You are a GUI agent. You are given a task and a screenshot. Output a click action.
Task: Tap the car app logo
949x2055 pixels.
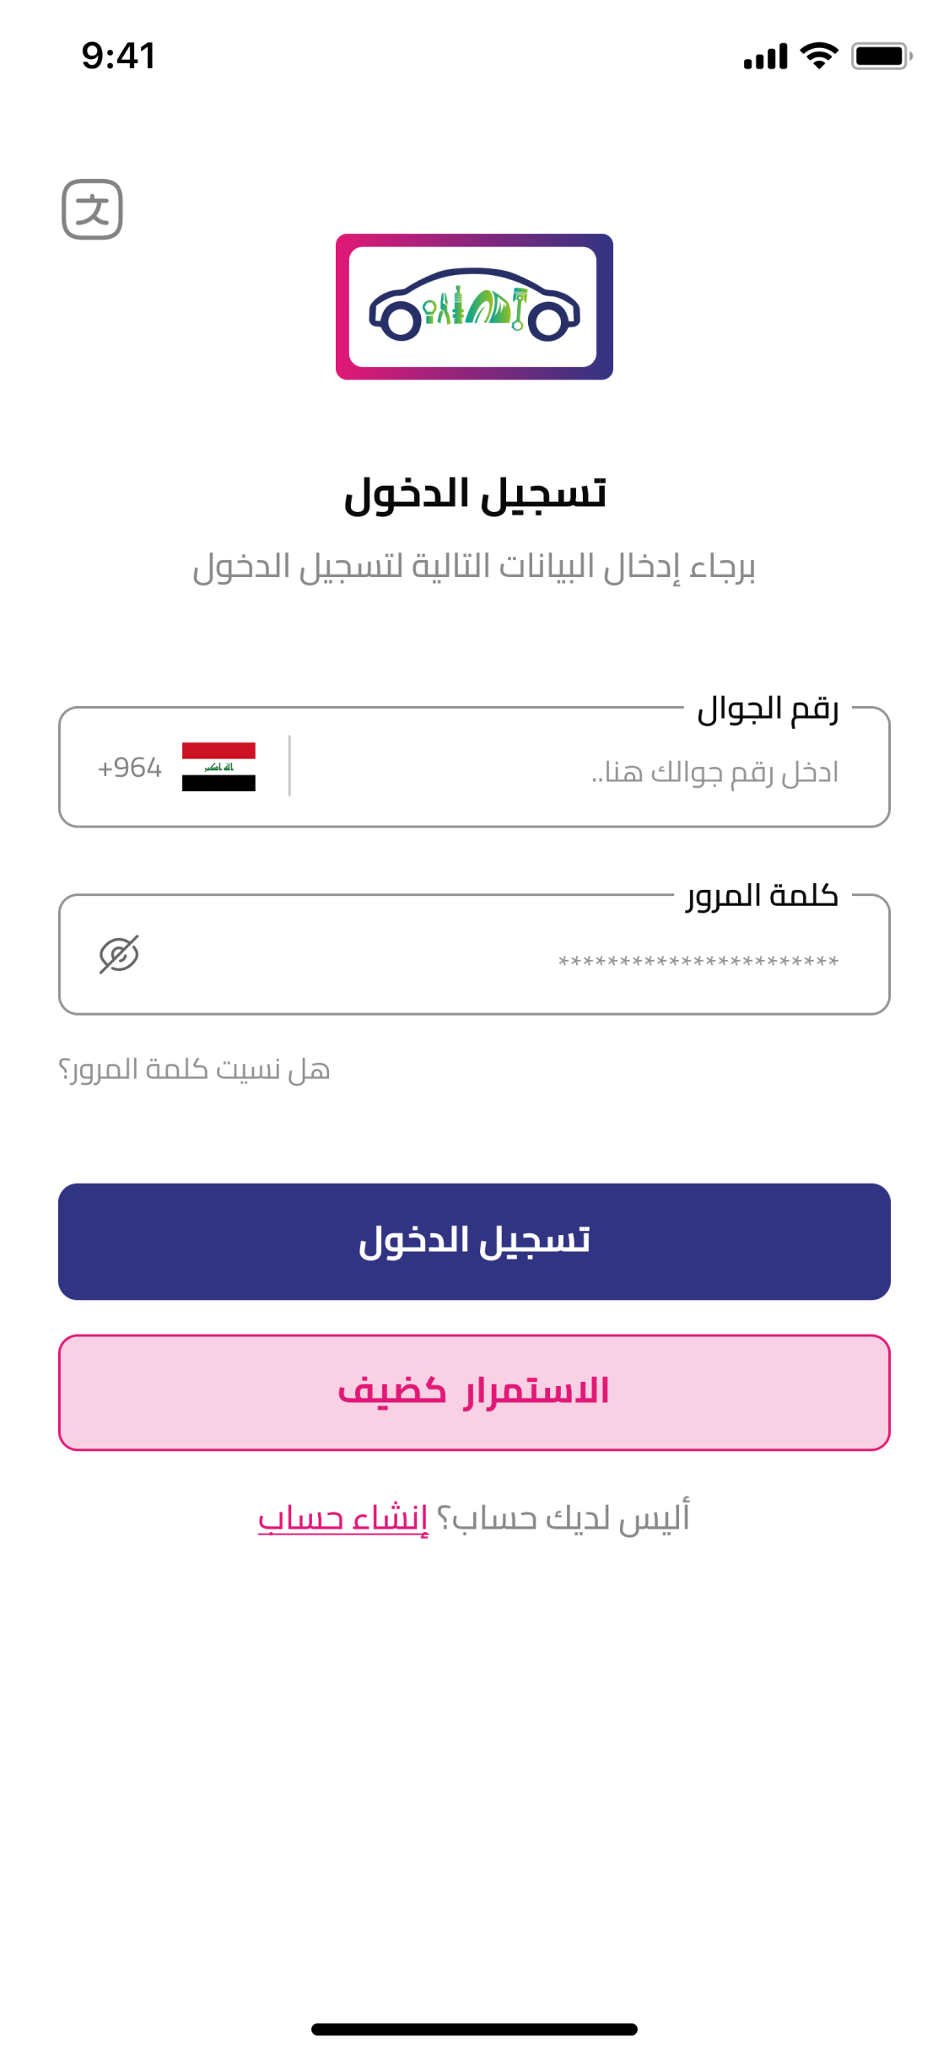[474, 307]
